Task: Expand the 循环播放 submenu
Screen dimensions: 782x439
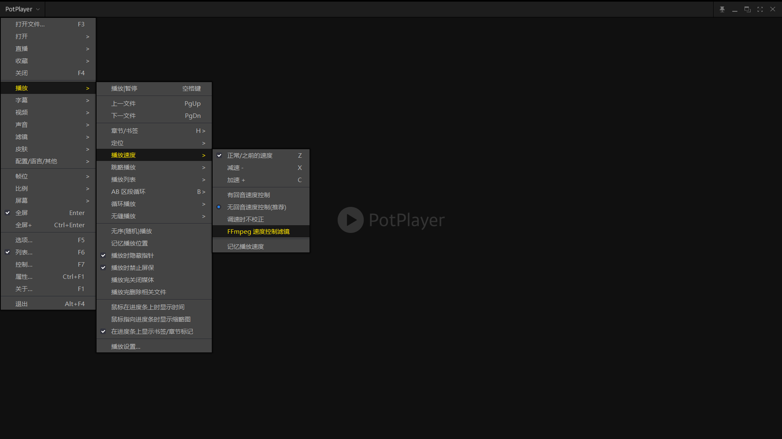Action: pyautogui.click(x=154, y=204)
